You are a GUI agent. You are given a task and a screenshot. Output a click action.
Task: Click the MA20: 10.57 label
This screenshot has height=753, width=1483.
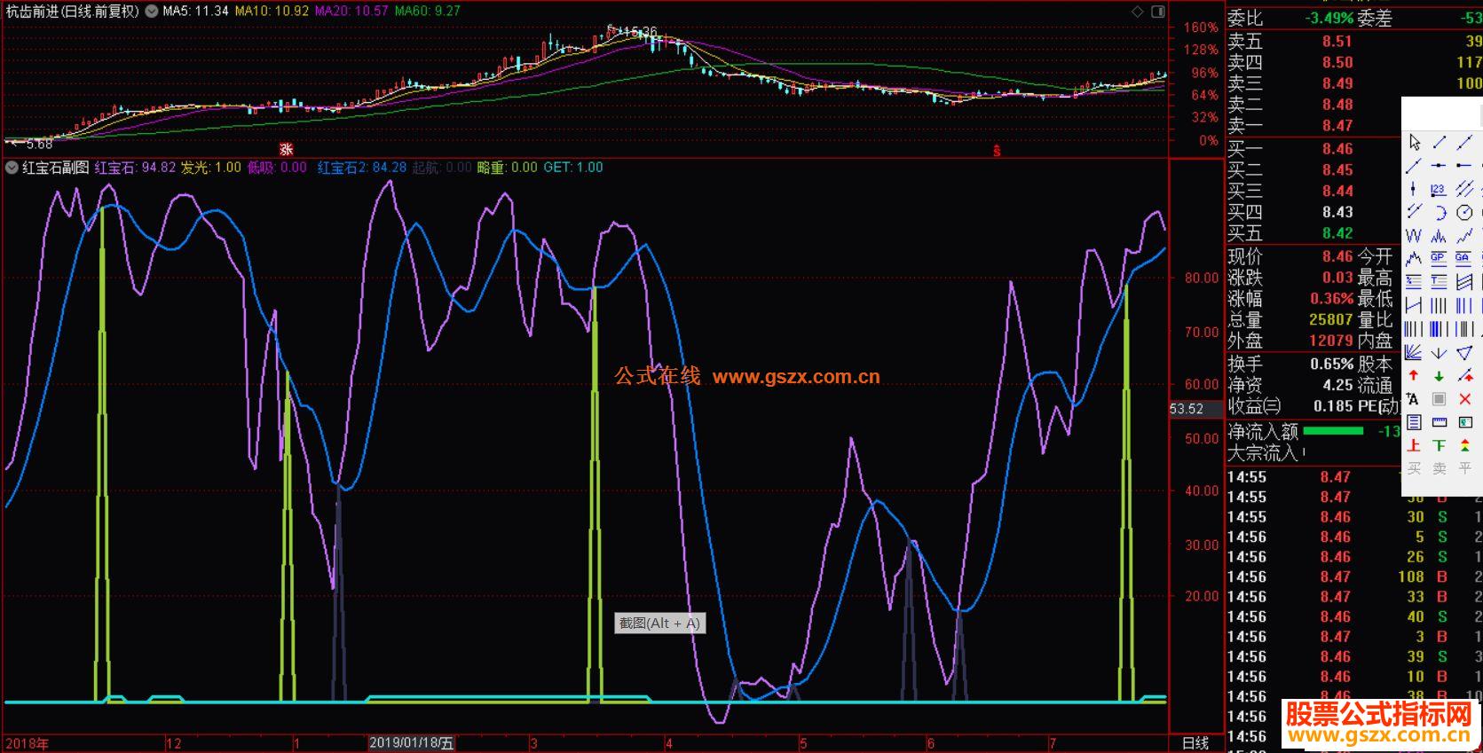coord(351,12)
